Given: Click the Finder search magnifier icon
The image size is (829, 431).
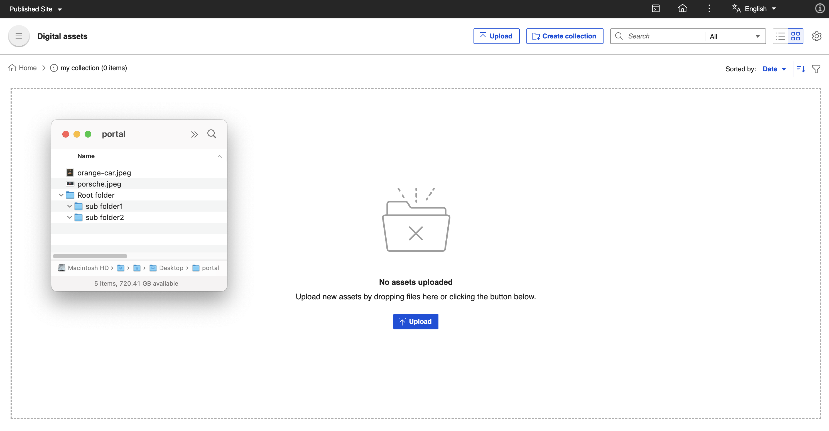Looking at the screenshot, I should click(212, 134).
